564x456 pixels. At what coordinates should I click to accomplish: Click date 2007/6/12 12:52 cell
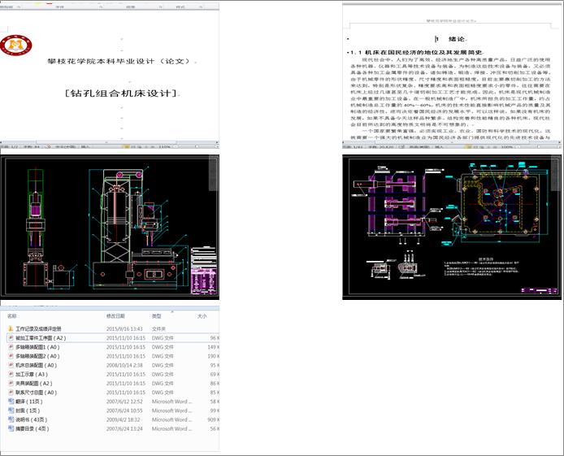[x=124, y=402]
